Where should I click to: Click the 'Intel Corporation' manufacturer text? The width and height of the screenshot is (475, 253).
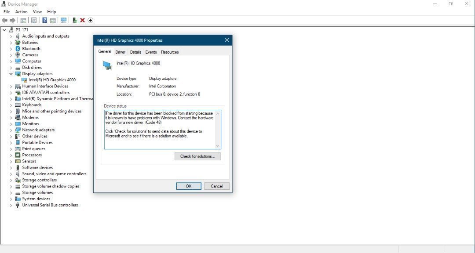[162, 86]
